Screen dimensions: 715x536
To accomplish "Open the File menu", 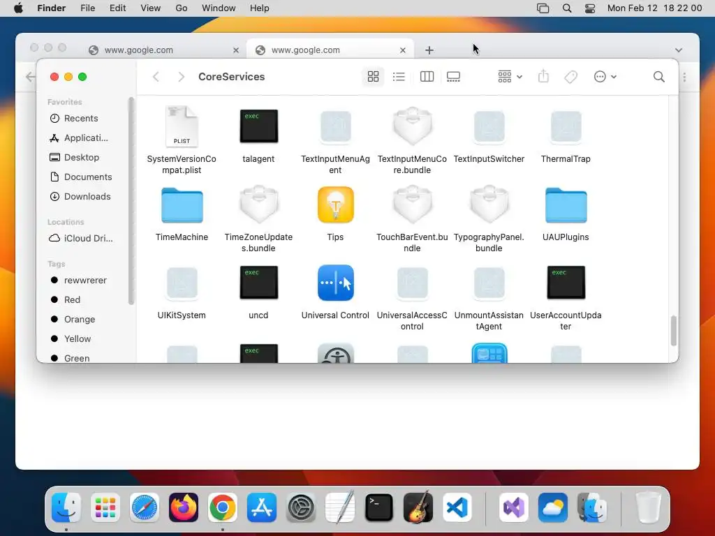I will [x=87, y=8].
